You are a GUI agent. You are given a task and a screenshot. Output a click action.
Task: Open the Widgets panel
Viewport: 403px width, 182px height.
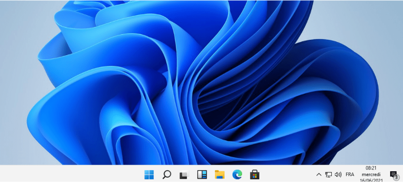tap(202, 174)
